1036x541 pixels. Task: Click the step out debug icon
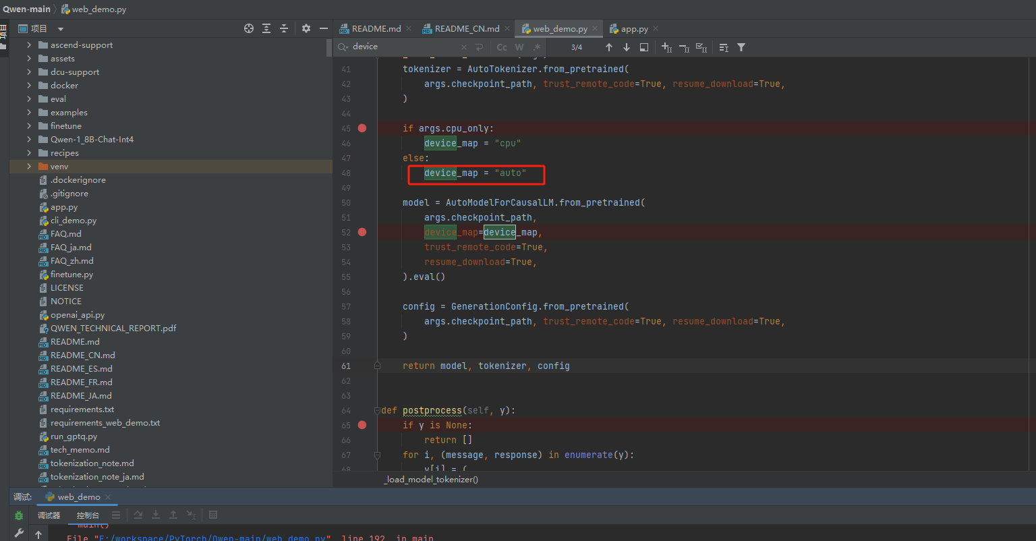click(x=173, y=515)
